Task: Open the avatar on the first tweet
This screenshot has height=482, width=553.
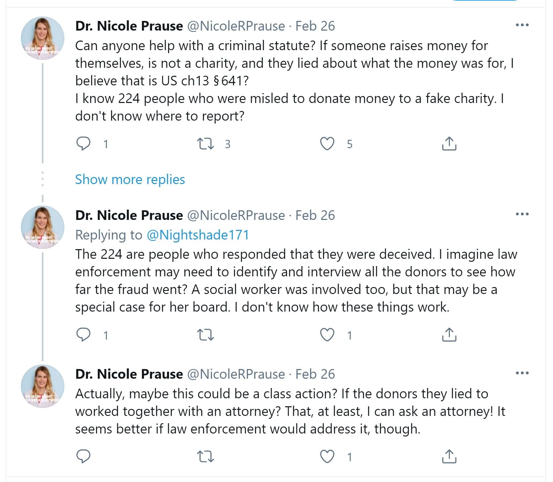Action: click(42, 38)
